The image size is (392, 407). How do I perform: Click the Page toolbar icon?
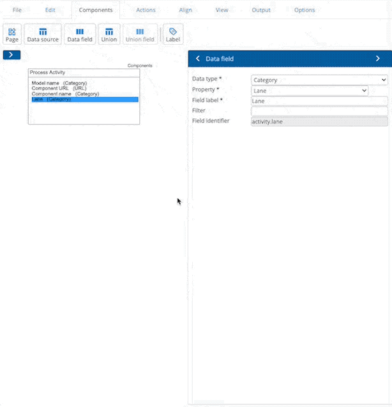coord(12,35)
